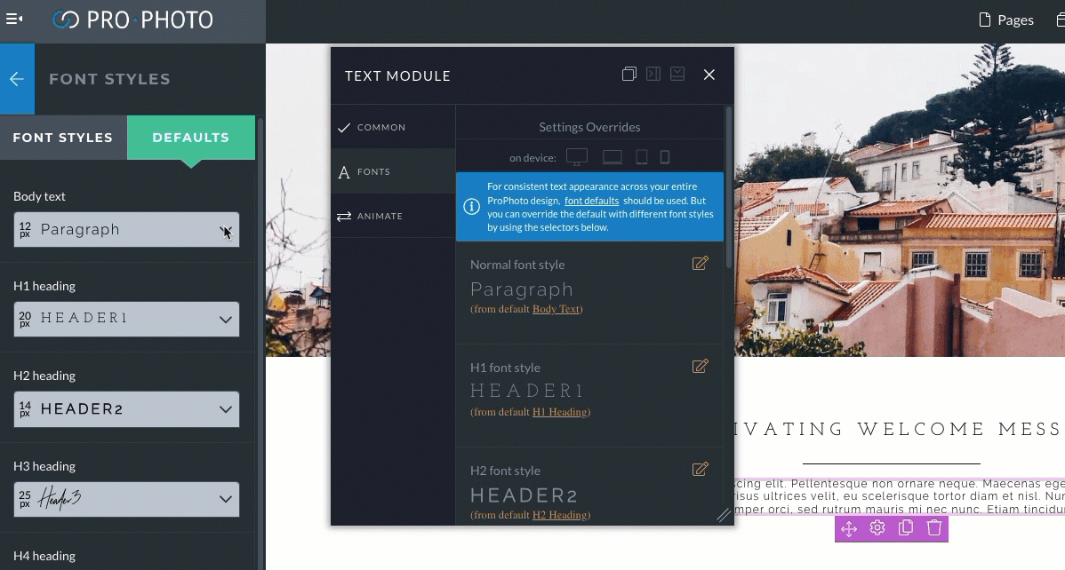Click the duplicate window icon in Text Module header
Viewport: 1065px width, 570px height.
(x=629, y=74)
